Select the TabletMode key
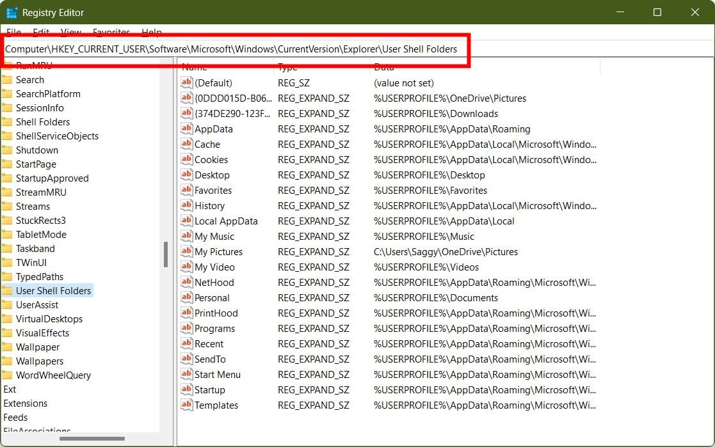 (41, 235)
